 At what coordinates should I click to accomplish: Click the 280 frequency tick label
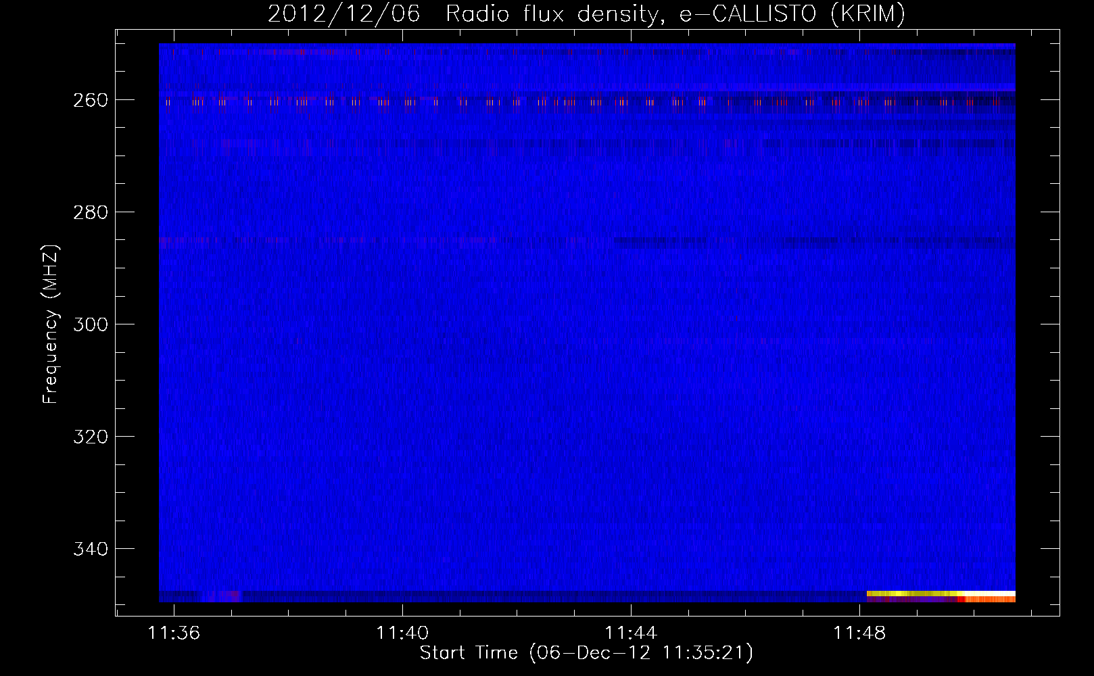pyautogui.click(x=90, y=212)
